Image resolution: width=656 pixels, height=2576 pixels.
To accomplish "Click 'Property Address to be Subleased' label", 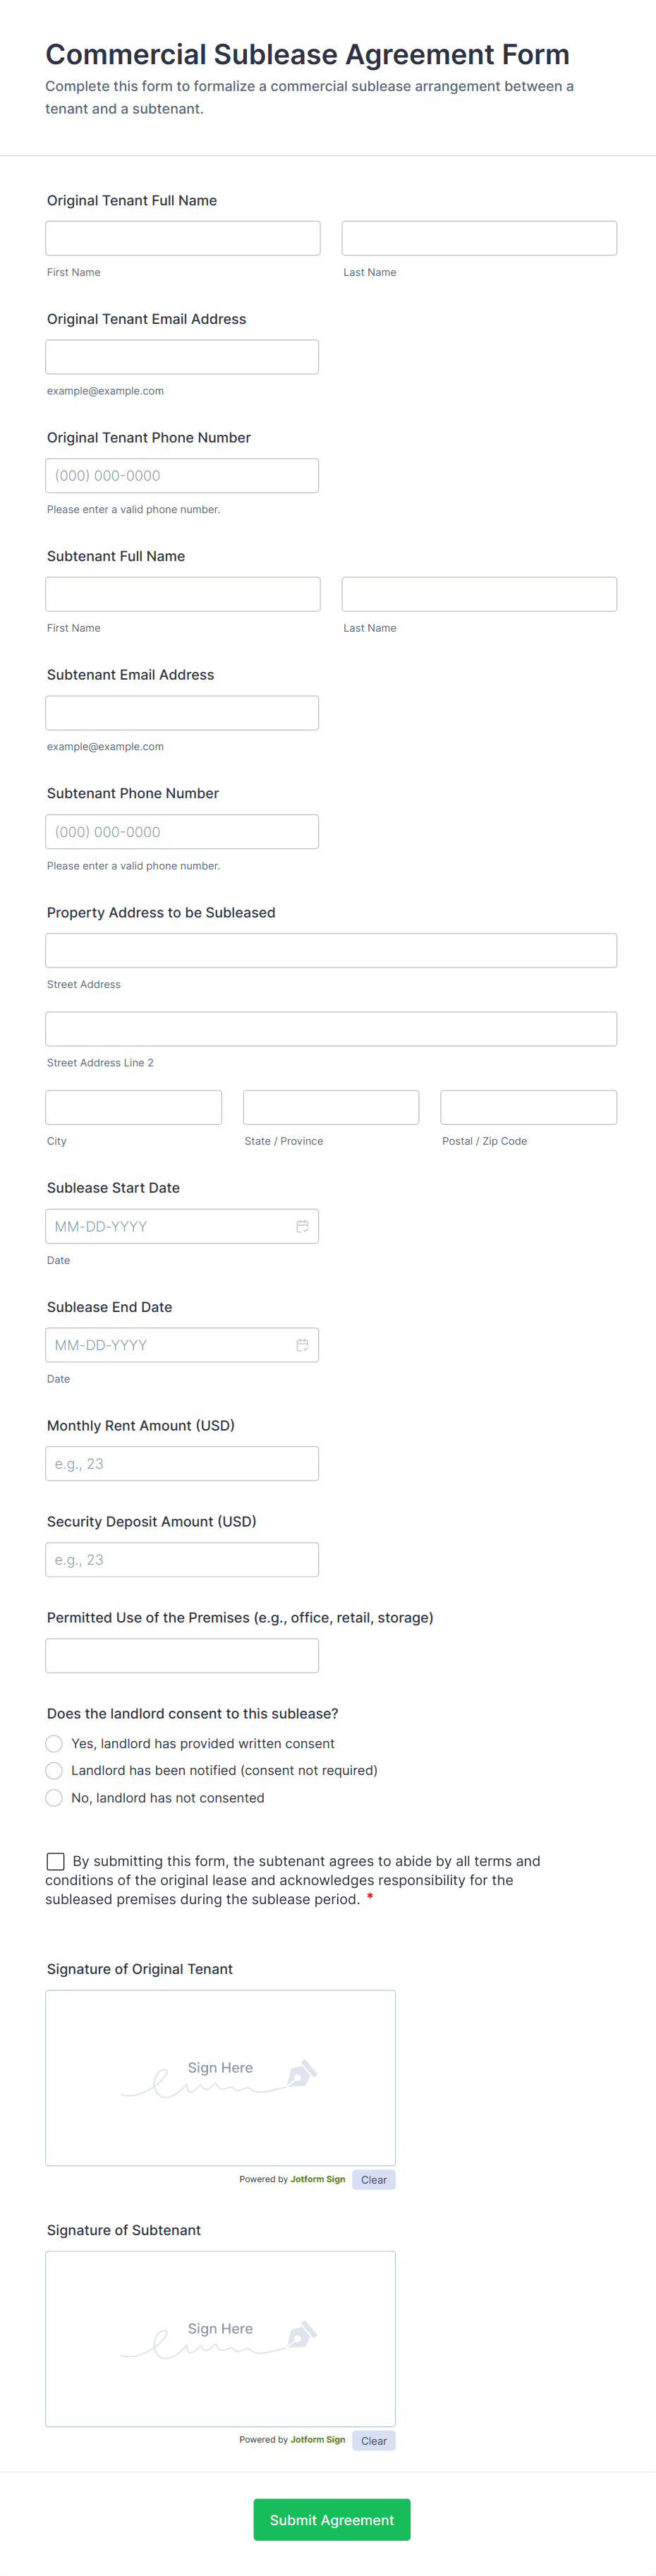I will [x=161, y=912].
